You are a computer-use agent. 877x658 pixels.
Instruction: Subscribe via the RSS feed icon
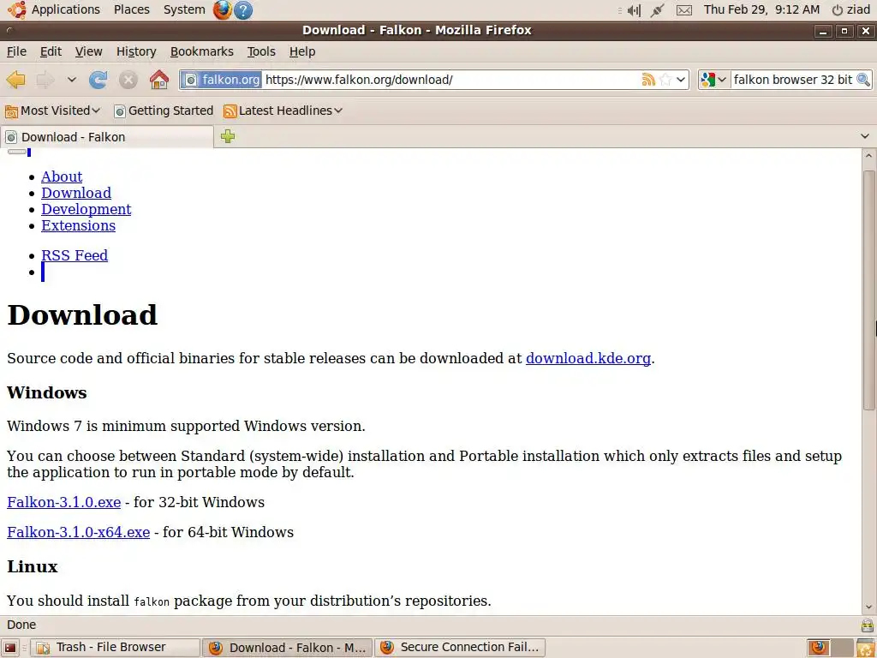pyautogui.click(x=648, y=80)
